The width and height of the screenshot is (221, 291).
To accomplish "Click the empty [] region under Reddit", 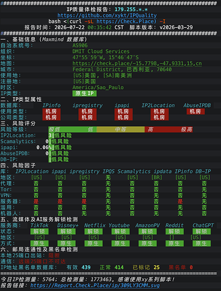I will 171,237.
